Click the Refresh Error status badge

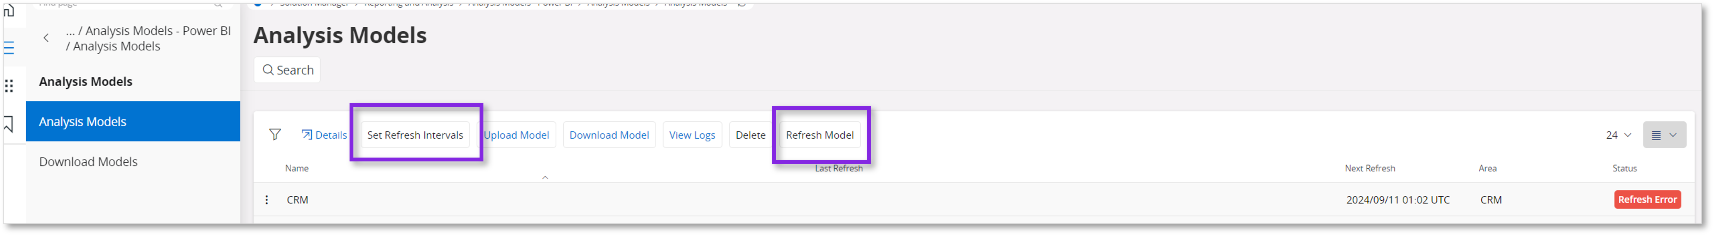tap(1647, 200)
